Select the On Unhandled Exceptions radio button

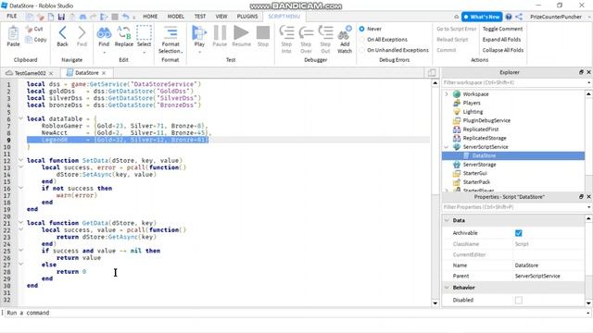click(x=362, y=50)
